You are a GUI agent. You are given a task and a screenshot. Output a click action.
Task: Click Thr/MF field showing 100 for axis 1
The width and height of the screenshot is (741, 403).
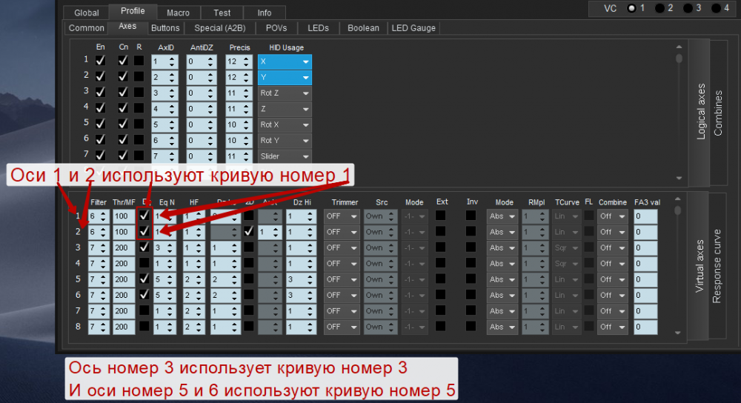[x=124, y=216]
